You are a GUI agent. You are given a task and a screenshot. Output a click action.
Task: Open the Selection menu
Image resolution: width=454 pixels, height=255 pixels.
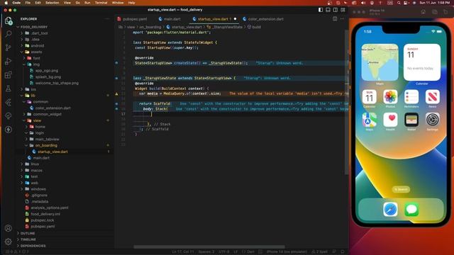[x=52, y=3]
